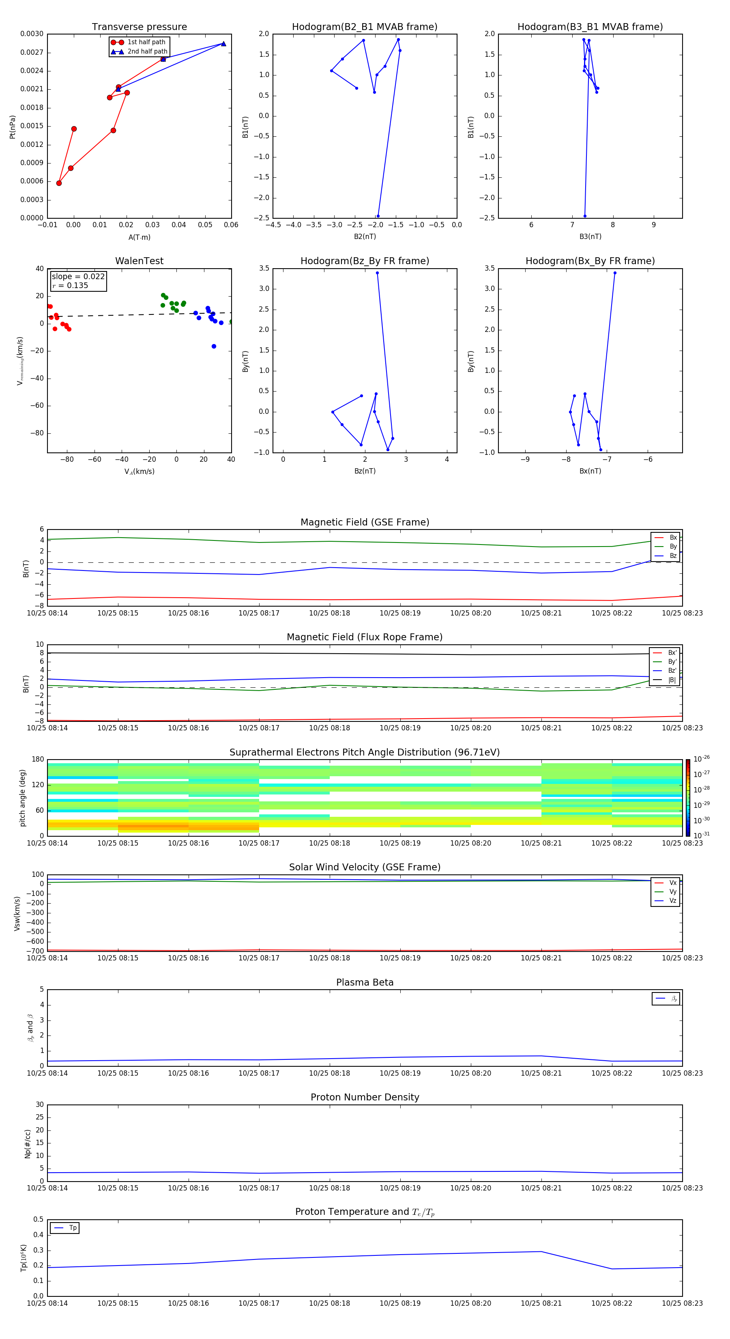Click the "Plasma Beta" panel title
Screen dimensions: 730x1339
(x=365, y=982)
